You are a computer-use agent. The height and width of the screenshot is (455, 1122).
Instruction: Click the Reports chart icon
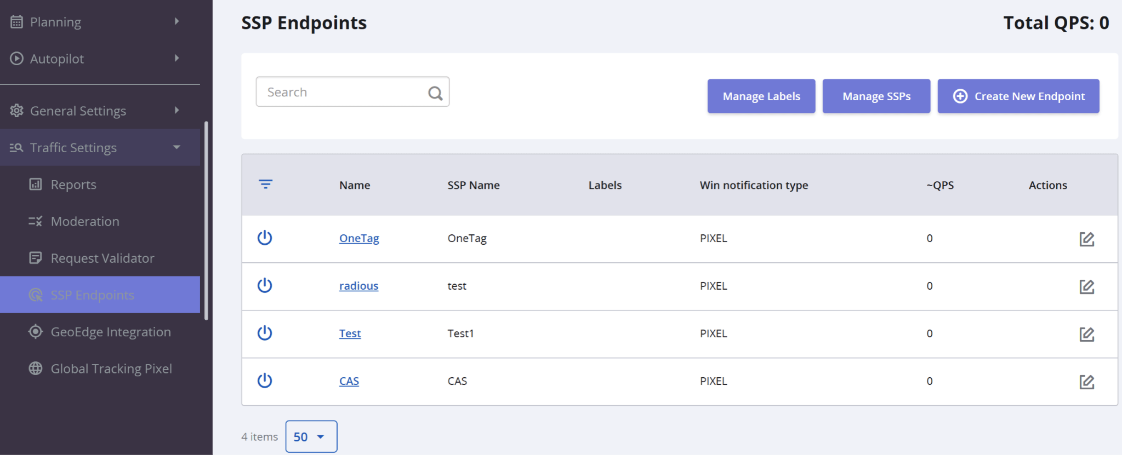click(36, 185)
